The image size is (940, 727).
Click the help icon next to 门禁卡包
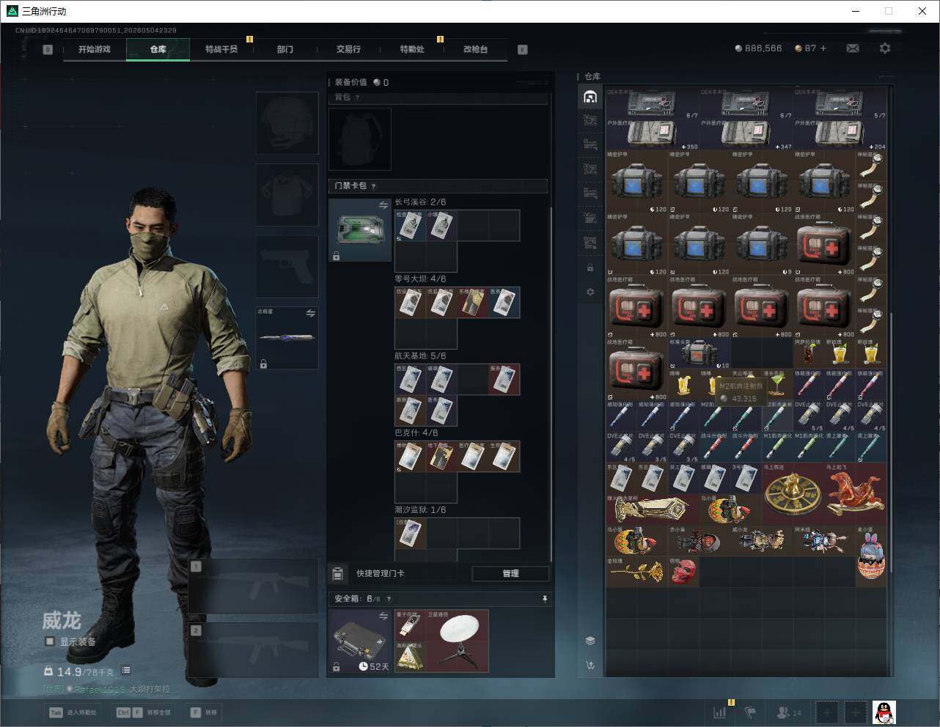pos(374,186)
